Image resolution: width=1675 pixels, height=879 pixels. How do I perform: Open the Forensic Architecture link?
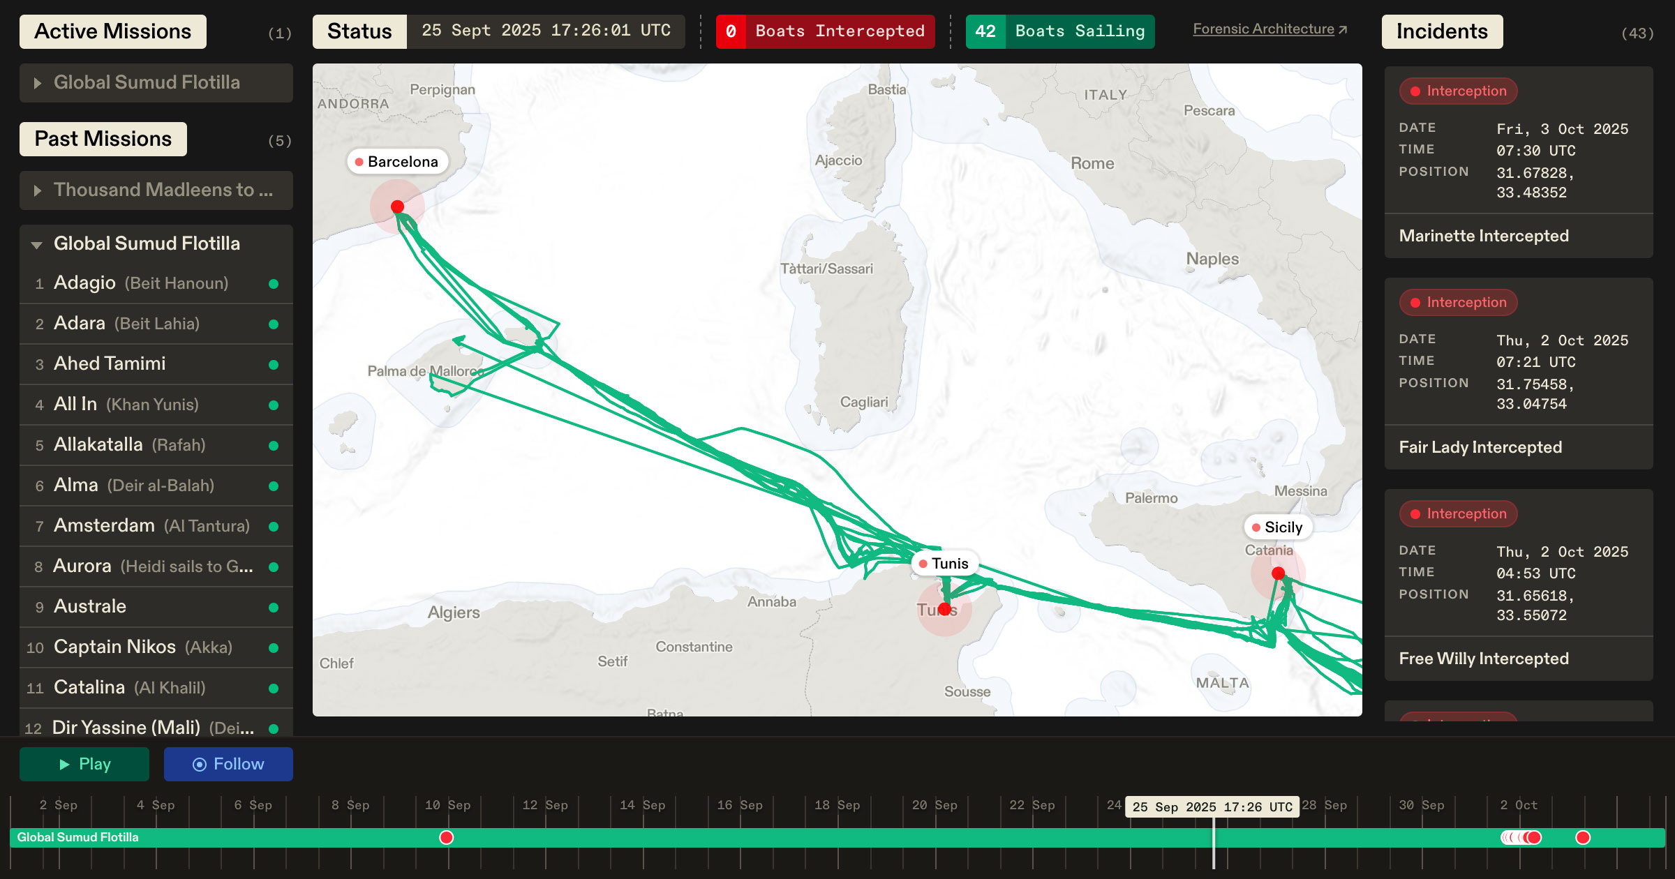pyautogui.click(x=1270, y=29)
